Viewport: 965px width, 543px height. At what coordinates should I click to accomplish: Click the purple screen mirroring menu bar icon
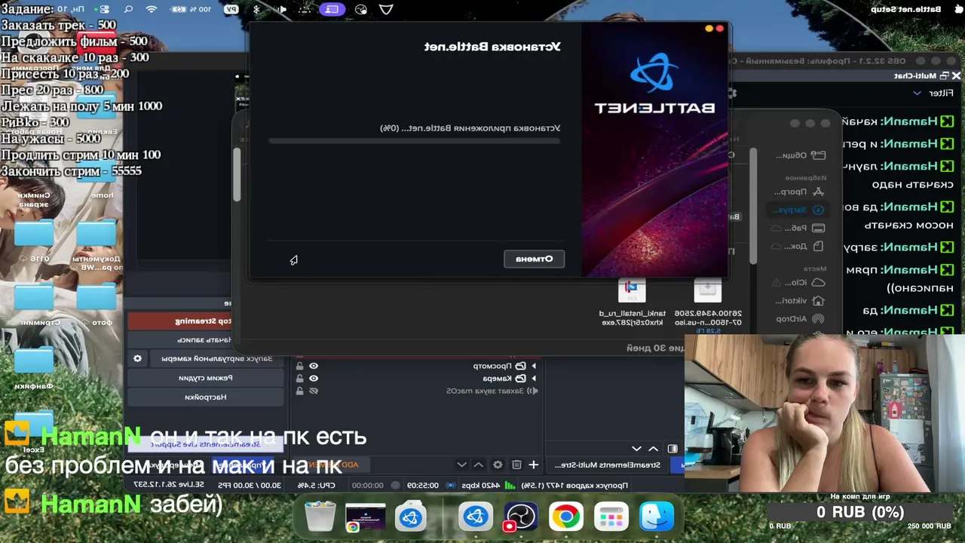[332, 10]
